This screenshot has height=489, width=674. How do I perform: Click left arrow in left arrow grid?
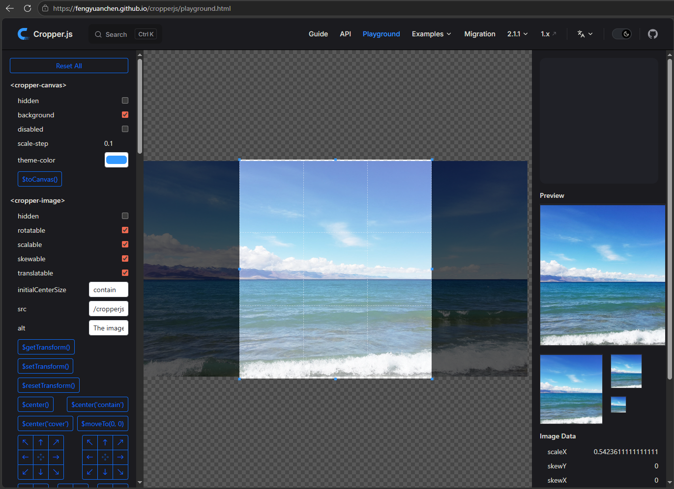pyautogui.click(x=26, y=457)
